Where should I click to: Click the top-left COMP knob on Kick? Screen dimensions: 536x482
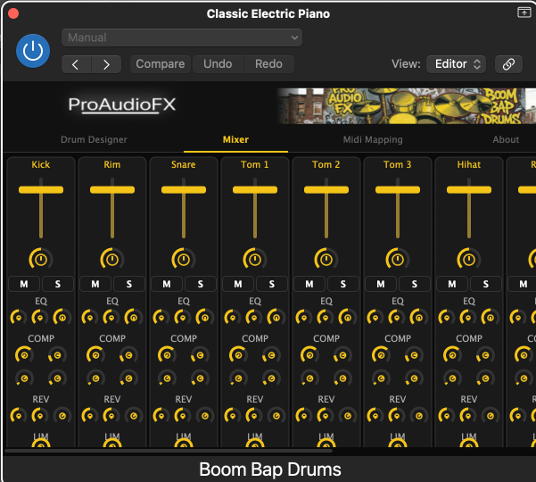[x=24, y=355]
